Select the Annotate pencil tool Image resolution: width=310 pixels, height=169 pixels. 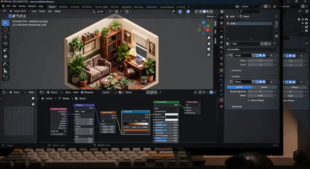tap(5, 64)
